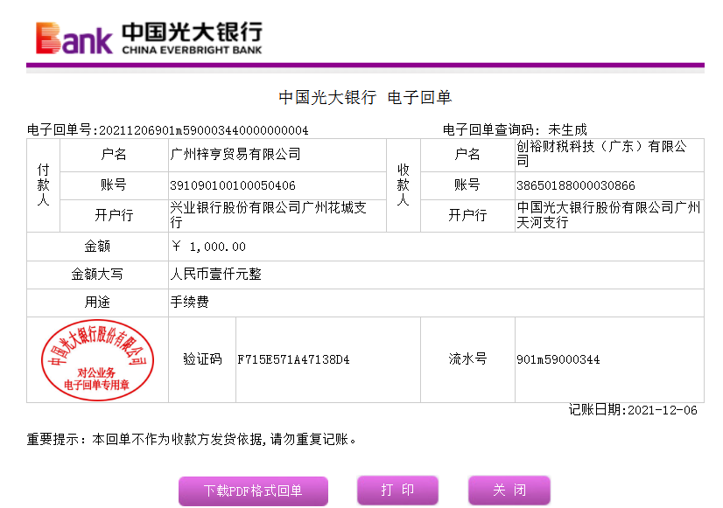The height and width of the screenshot is (508, 723).
Task: Click the 下载PDF格式回单 button
Action: point(253,491)
